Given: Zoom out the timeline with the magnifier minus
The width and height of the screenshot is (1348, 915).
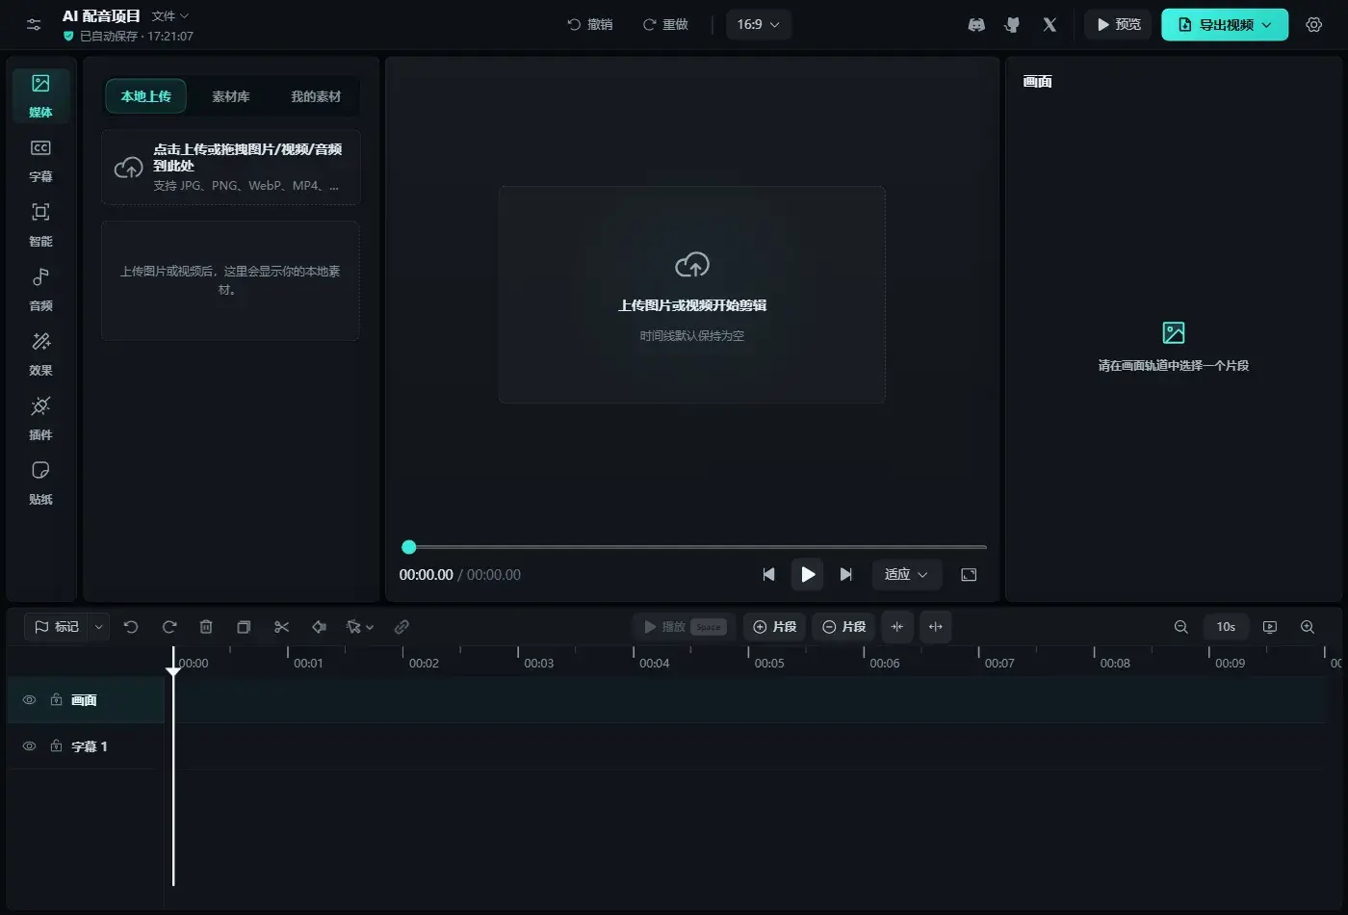Looking at the screenshot, I should click(1180, 627).
